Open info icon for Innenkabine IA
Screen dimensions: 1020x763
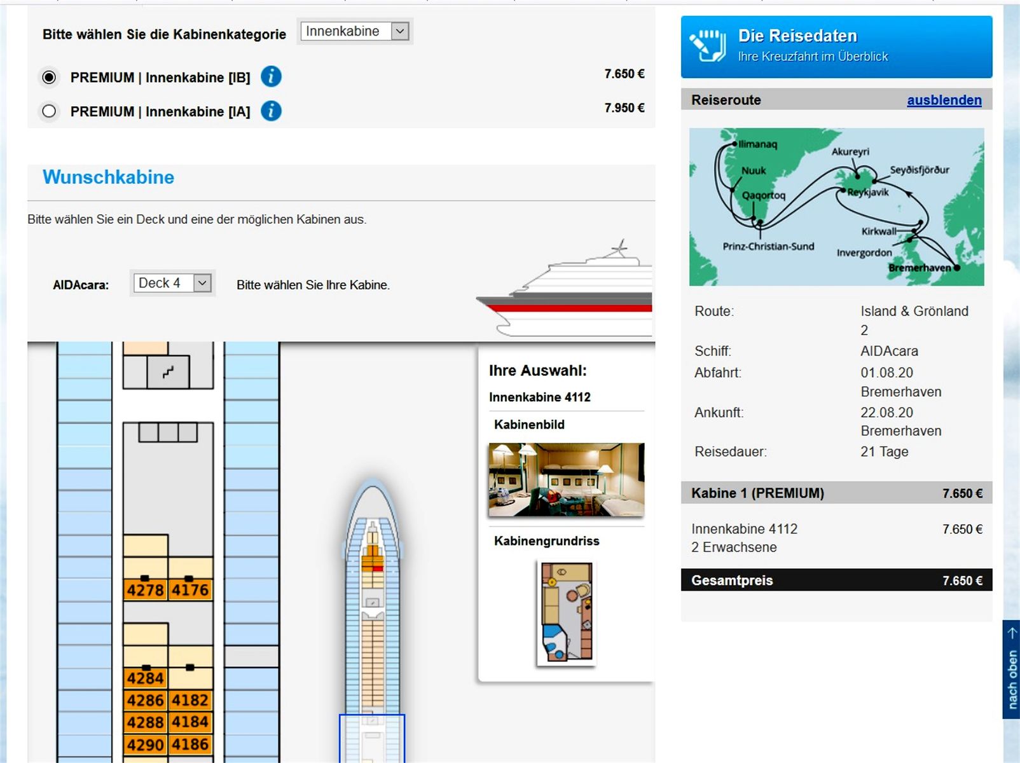click(271, 111)
